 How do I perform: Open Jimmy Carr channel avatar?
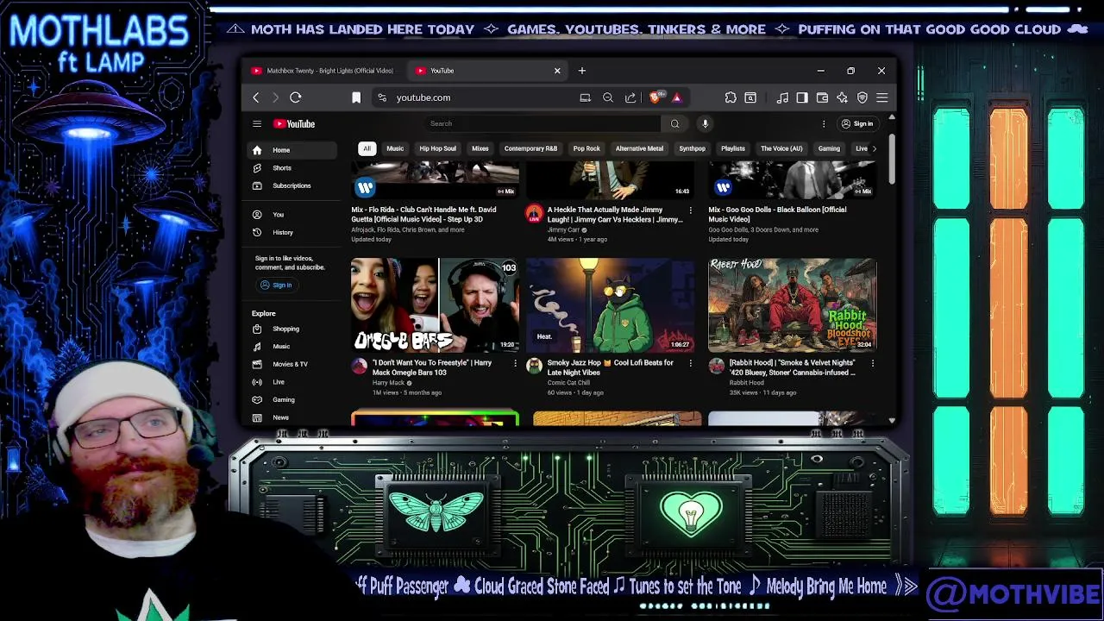(x=535, y=214)
